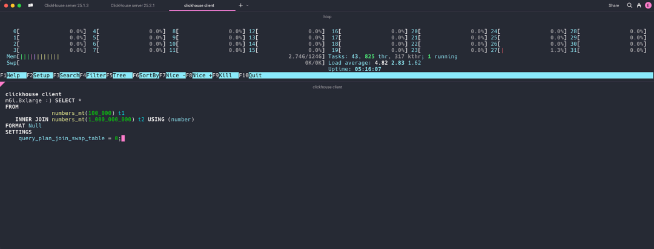
Task: Click F10 Quit in htop bar
Action: pyautogui.click(x=250, y=76)
